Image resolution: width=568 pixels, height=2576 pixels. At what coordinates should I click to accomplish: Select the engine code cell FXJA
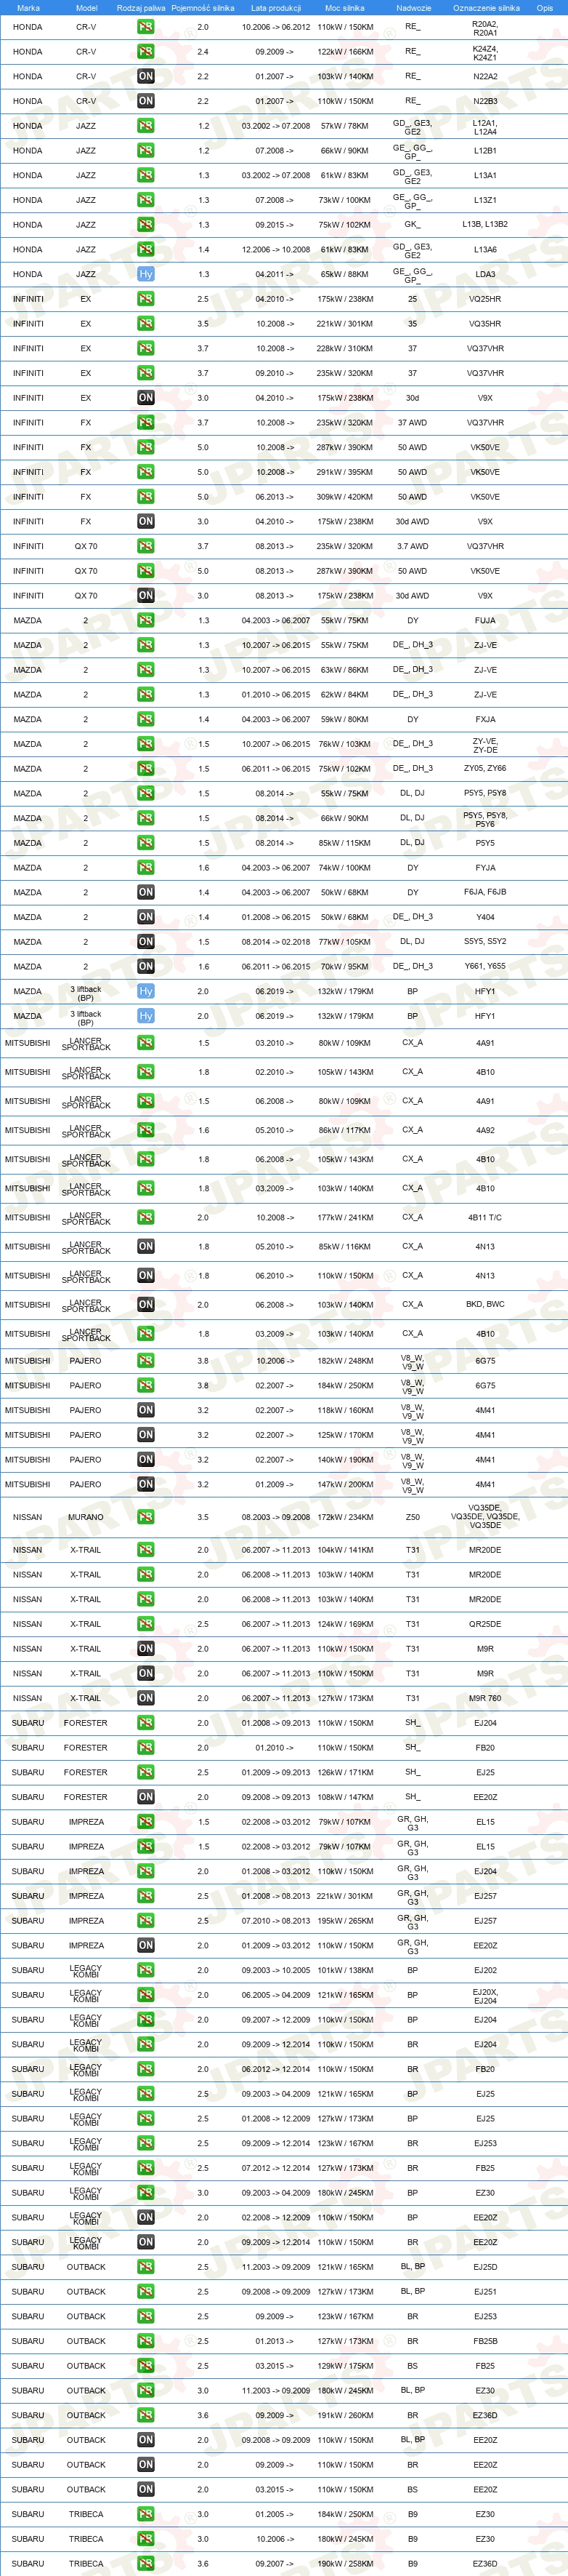click(485, 720)
